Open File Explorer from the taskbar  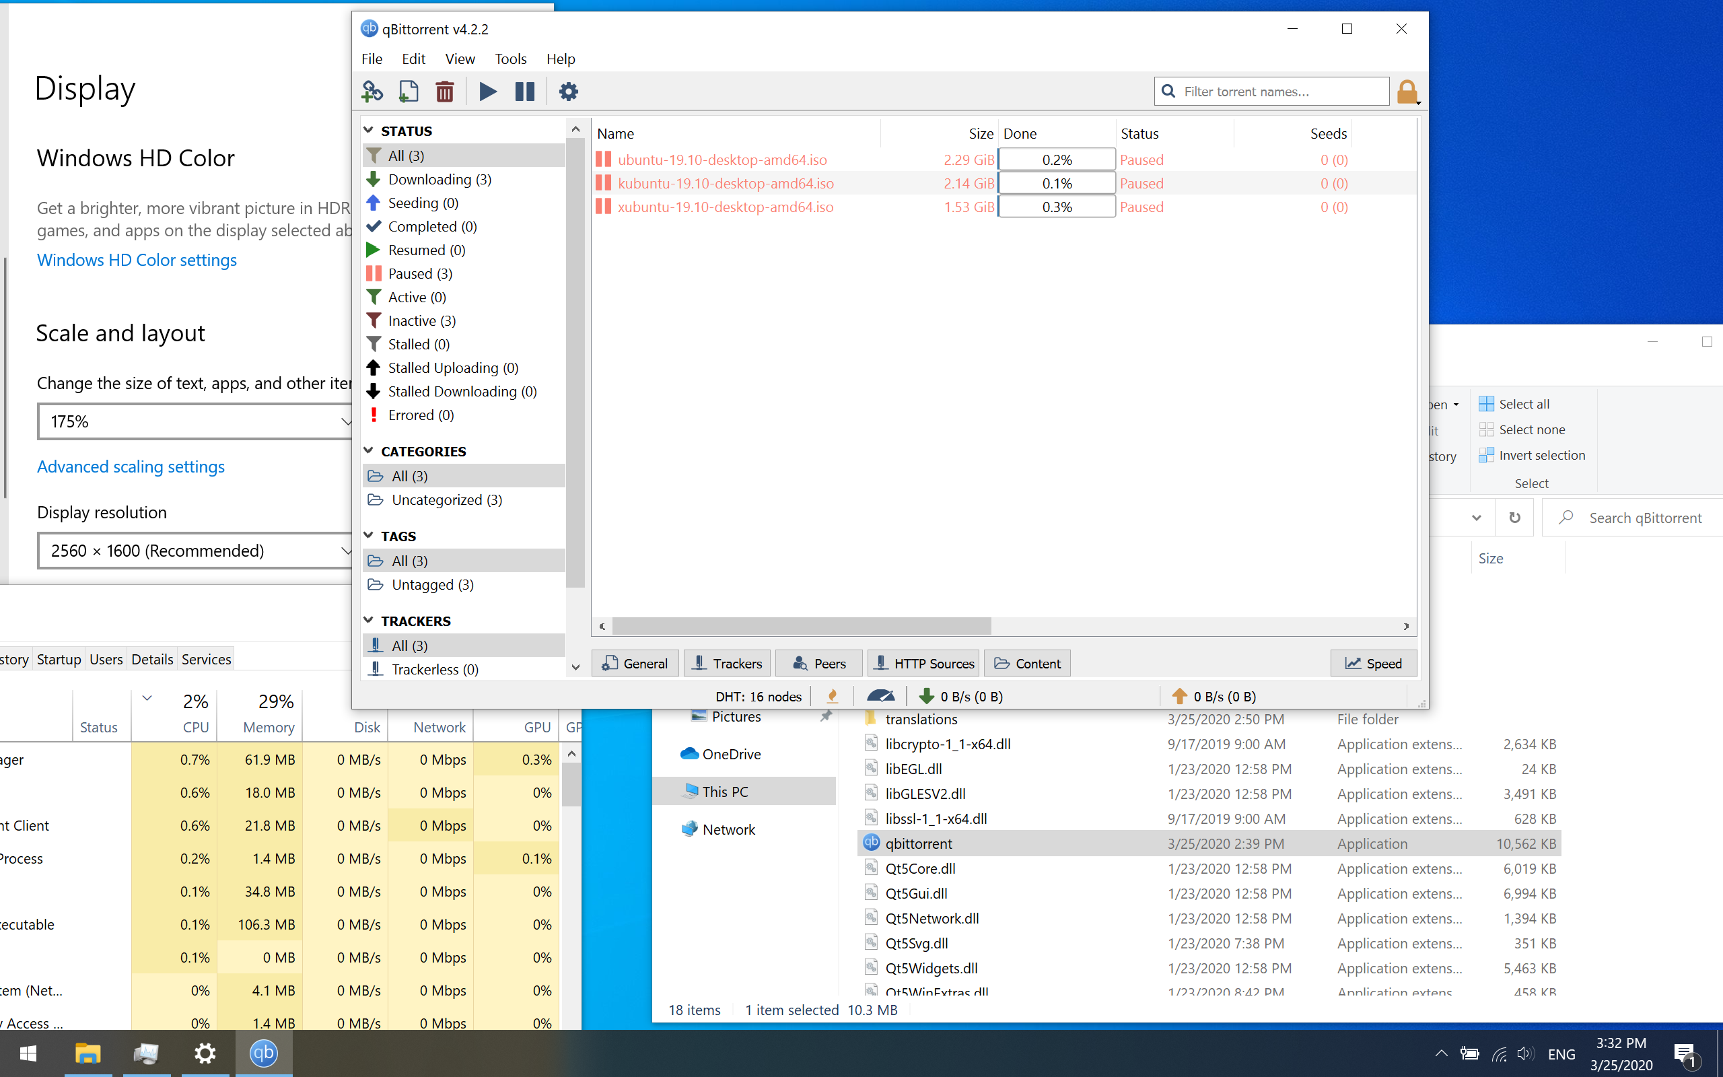pos(87,1053)
